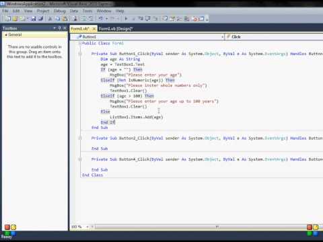
Task: Comment out the selected lines icon
Action: [x=83, y=19]
